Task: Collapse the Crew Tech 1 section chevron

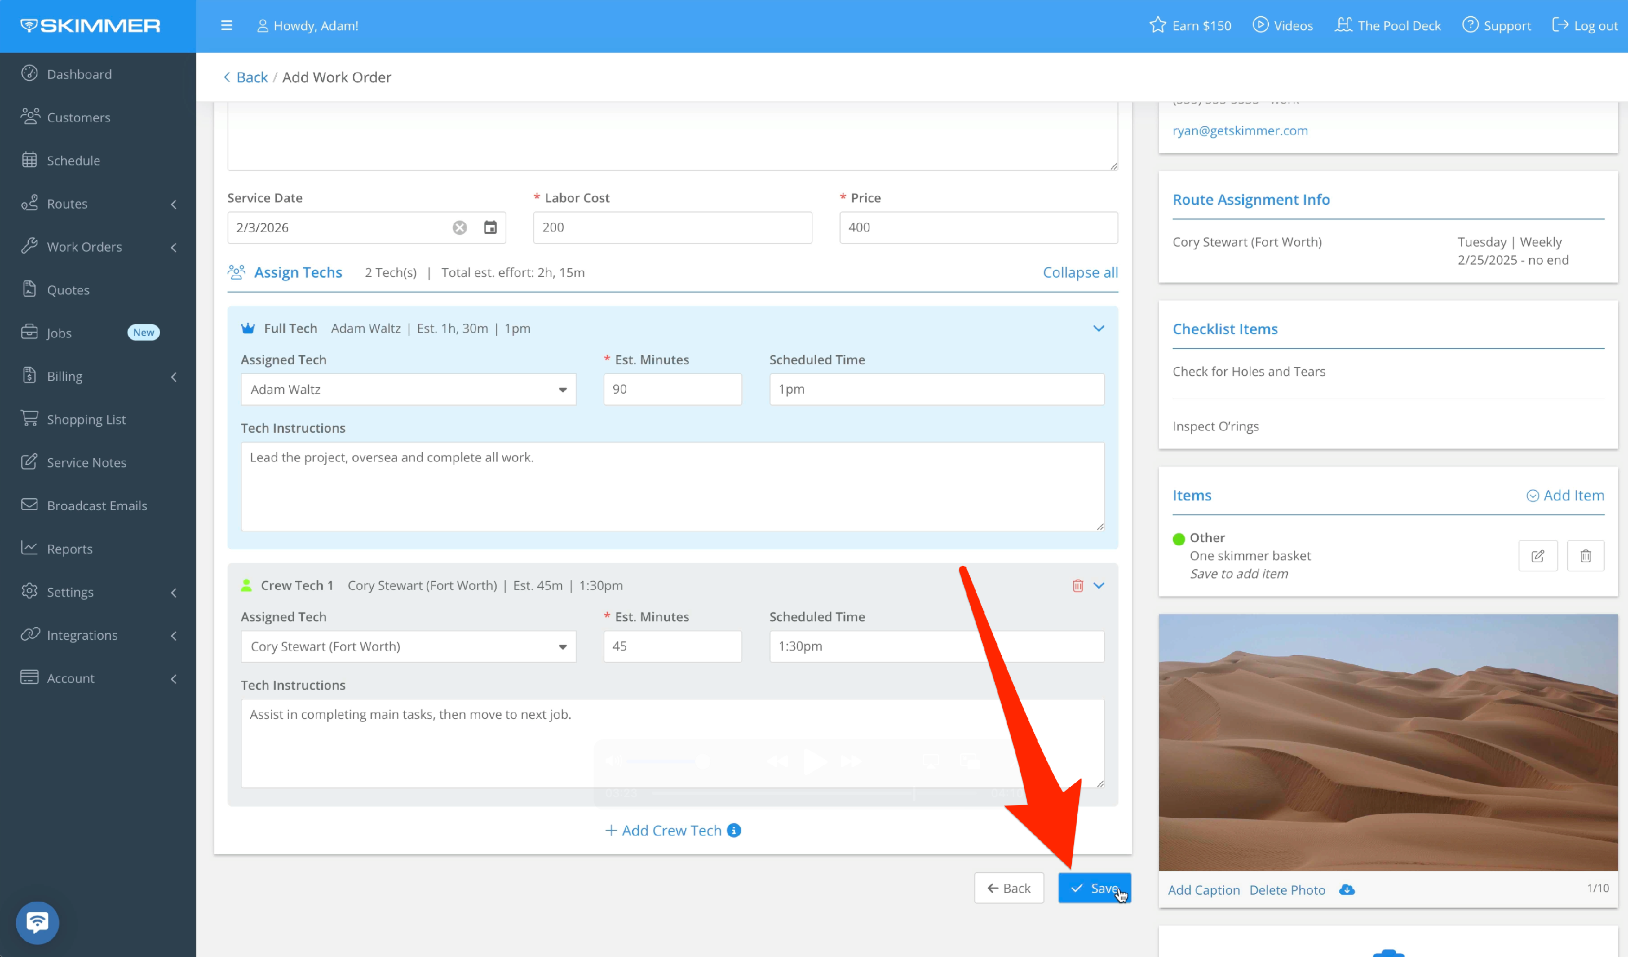Action: click(1098, 586)
